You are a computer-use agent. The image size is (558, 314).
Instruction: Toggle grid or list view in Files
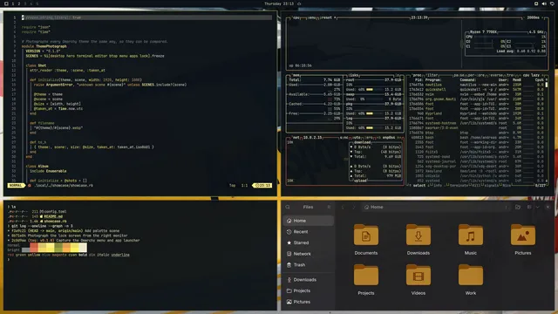(529, 207)
